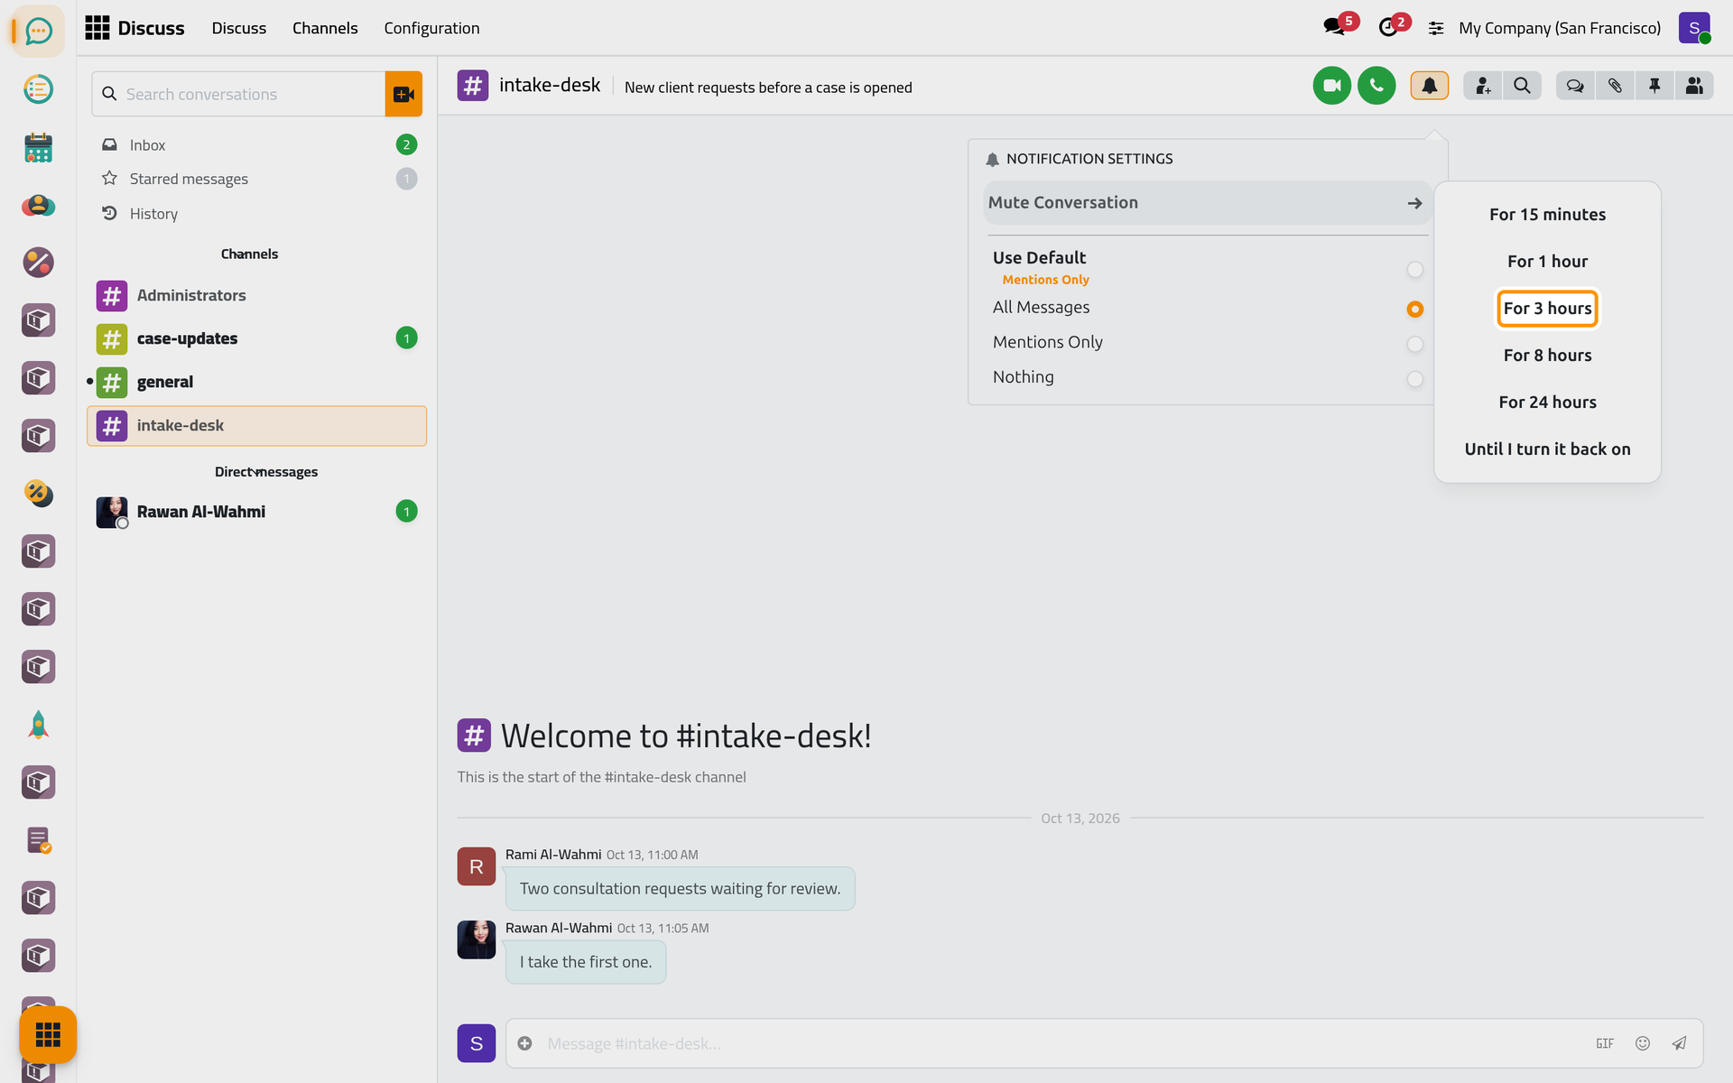Screen dimensions: 1733x1083
Task: Open the GIF picker in composer
Action: 1605,1043
